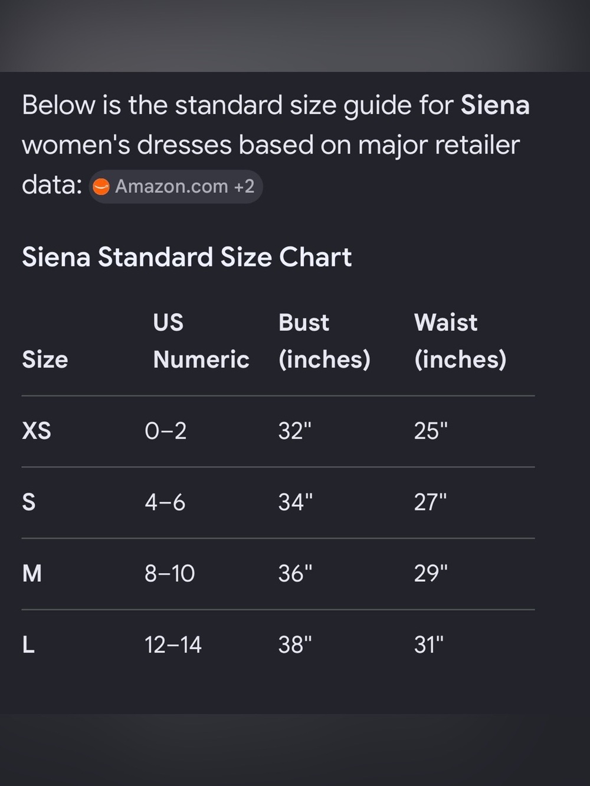Click the Siena Standard Size Chart heading
This screenshot has width=590, height=786.
186,257
